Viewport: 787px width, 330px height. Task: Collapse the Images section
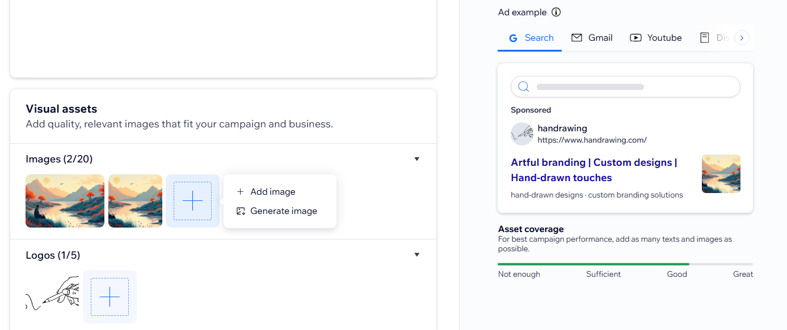416,159
